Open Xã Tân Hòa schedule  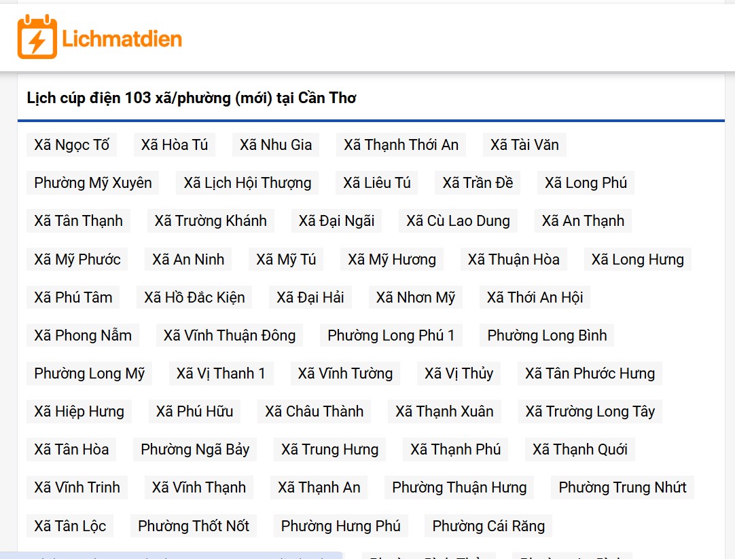tap(71, 450)
